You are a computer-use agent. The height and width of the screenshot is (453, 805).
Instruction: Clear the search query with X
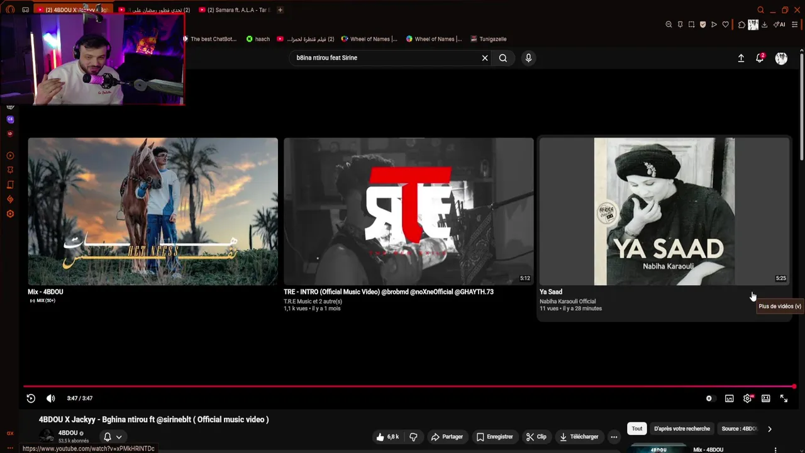point(485,58)
